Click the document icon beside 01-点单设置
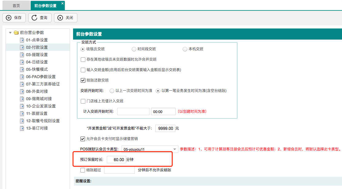Viewport: 342px width, 189px height. click(x=22, y=40)
